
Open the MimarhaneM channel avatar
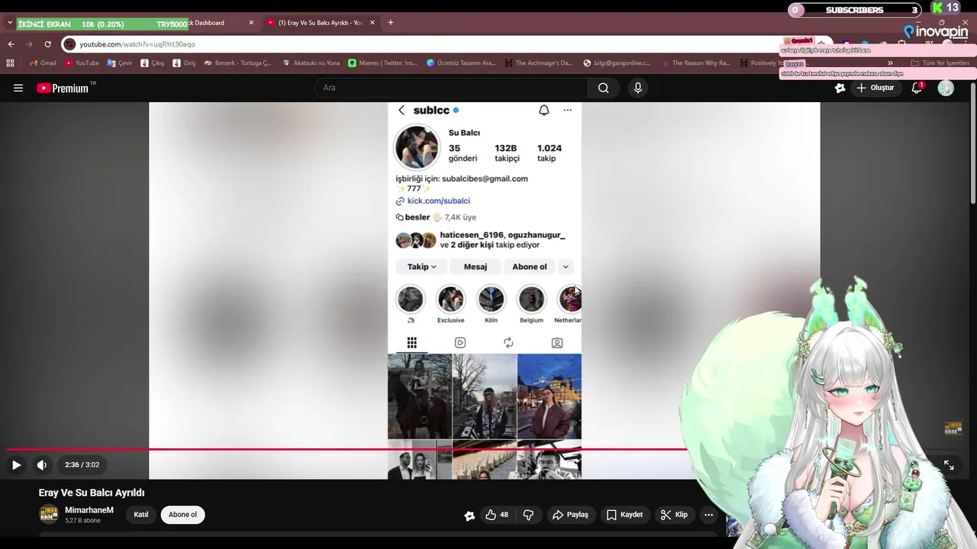tap(49, 515)
